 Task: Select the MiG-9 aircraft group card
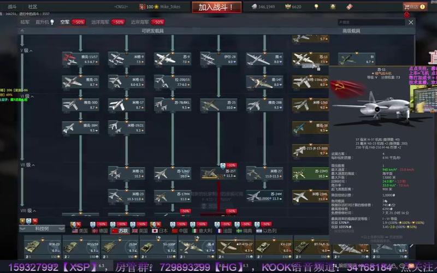(127, 59)
